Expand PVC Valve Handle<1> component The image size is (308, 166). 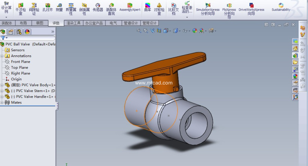tap(2, 96)
